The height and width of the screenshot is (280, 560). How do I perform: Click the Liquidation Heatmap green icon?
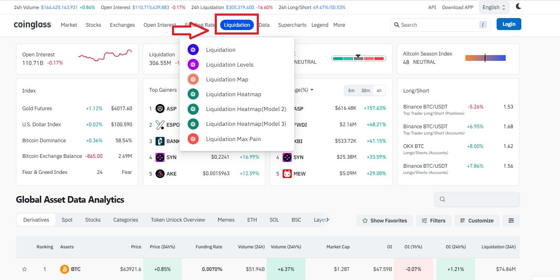pyautogui.click(x=193, y=94)
